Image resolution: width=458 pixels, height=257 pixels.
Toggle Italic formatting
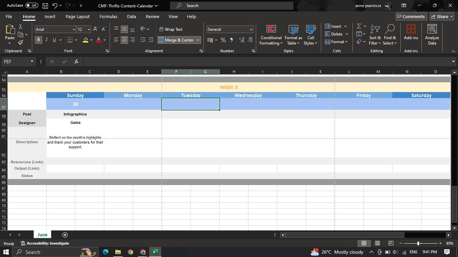click(46, 40)
